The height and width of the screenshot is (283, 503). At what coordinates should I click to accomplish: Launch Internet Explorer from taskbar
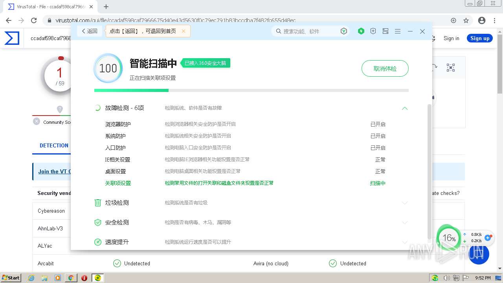pos(31,278)
